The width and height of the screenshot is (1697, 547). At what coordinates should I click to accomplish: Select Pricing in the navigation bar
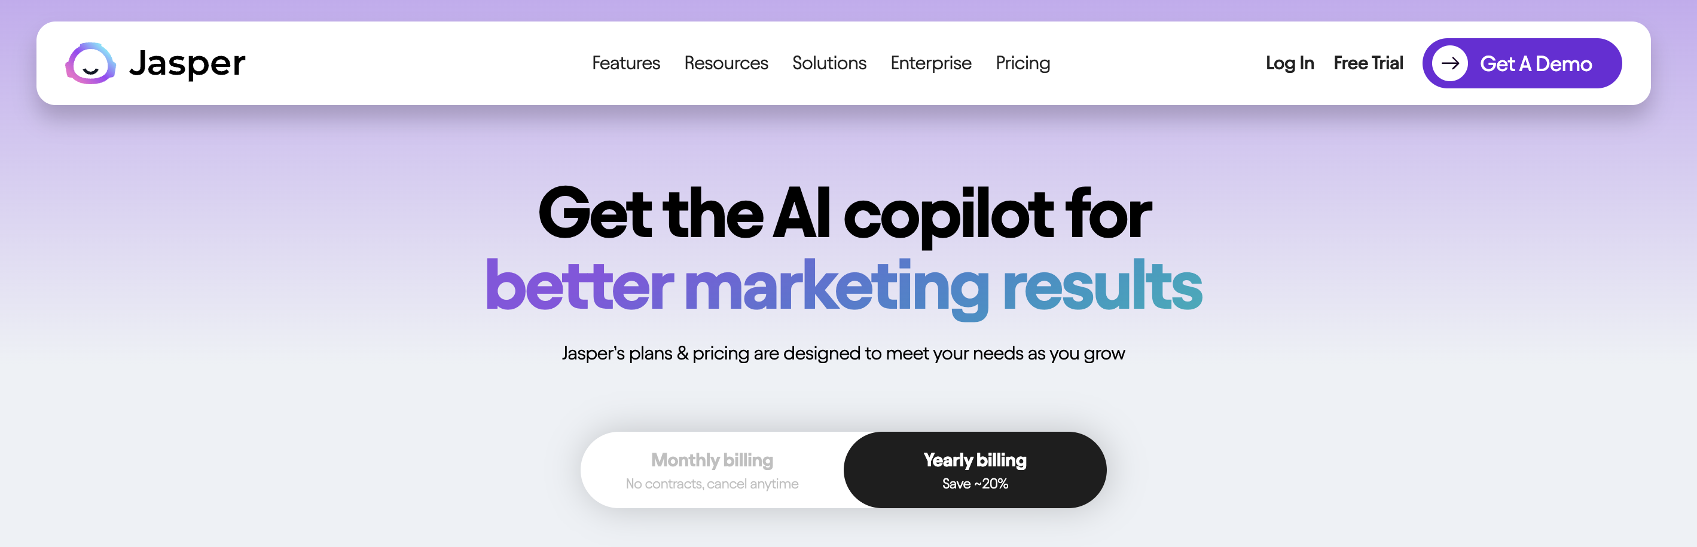[x=1023, y=63]
